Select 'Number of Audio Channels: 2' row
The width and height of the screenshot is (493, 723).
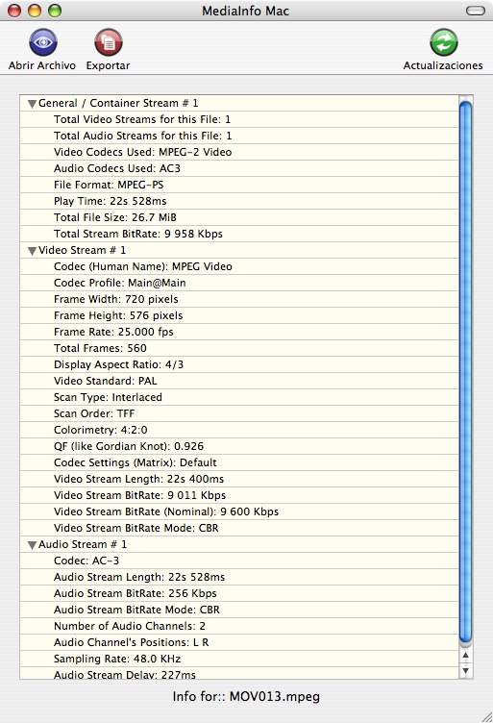tap(239, 626)
